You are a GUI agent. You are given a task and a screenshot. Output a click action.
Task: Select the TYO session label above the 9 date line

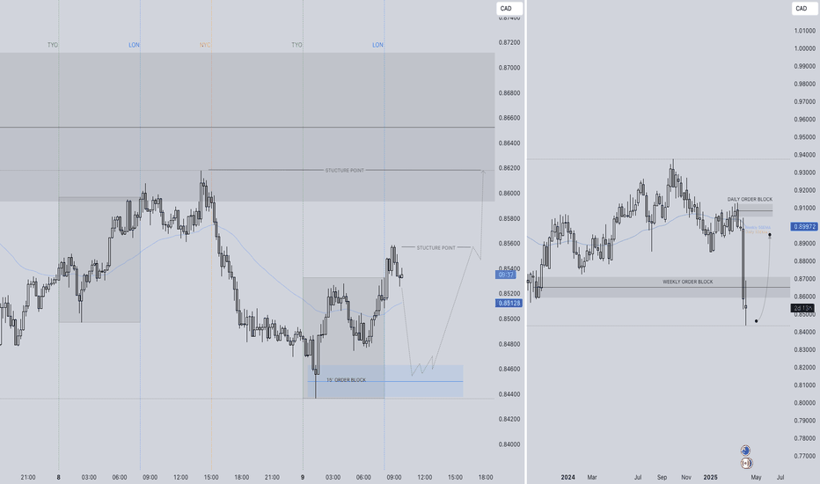pyautogui.click(x=297, y=45)
